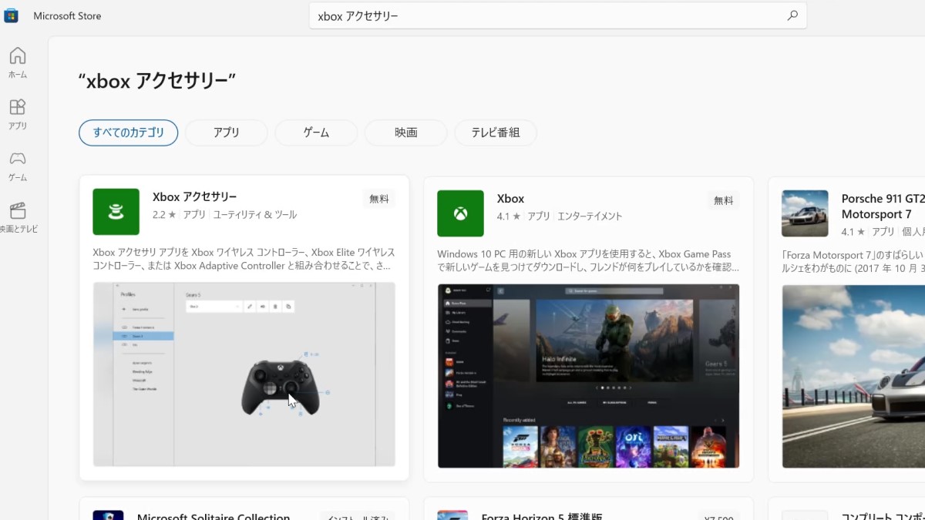Click the インストール済み label on Solitaire card
The image size is (925, 520).
point(358,517)
